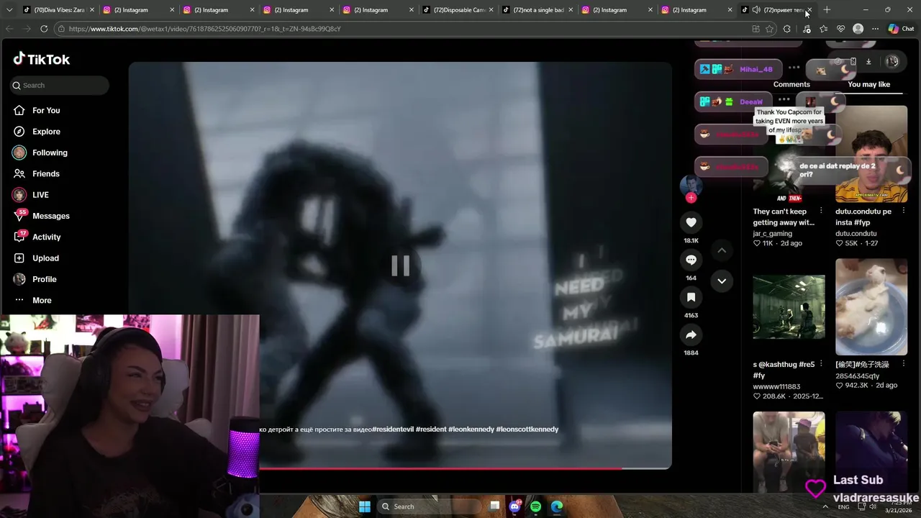This screenshot has height=518, width=921.
Task: Open options for the rabbit video
Action: (x=904, y=364)
